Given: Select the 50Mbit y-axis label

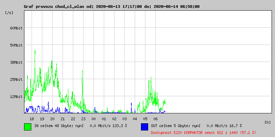Looking at the screenshot, I should [x=16, y=45].
